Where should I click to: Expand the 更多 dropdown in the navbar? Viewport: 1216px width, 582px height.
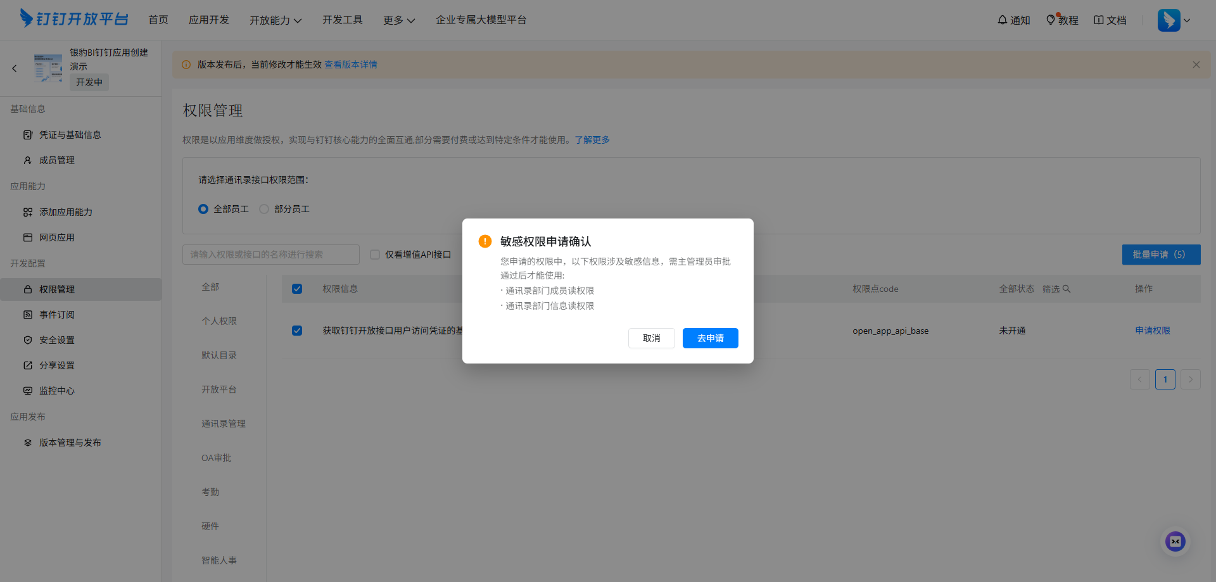(x=398, y=20)
